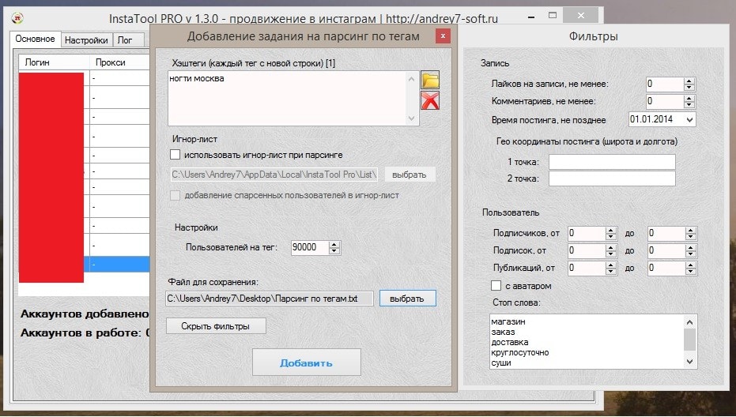Select stop word 'круглосуточно'

[520, 353]
